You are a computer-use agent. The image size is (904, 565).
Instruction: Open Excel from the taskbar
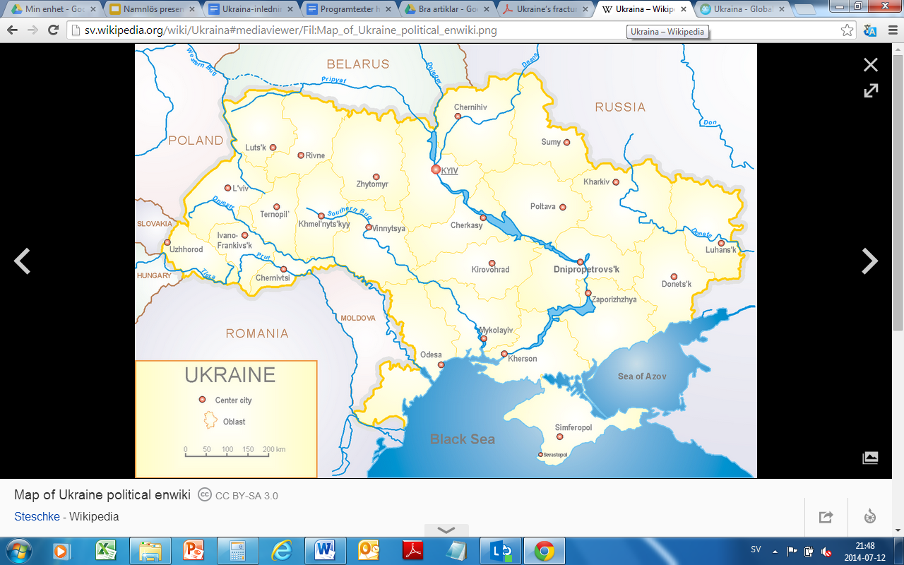click(106, 550)
